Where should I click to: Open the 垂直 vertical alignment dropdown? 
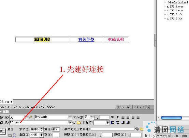coord(37,135)
